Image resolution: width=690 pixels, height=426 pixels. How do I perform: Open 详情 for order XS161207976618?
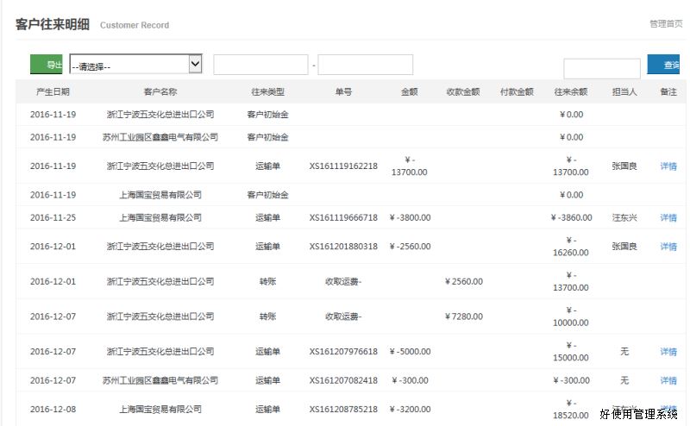[668, 352]
